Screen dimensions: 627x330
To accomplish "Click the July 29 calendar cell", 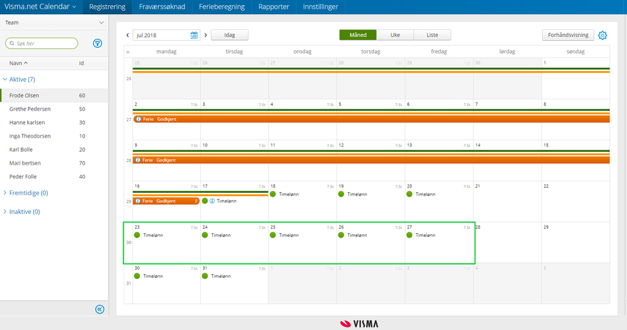I will [x=576, y=242].
